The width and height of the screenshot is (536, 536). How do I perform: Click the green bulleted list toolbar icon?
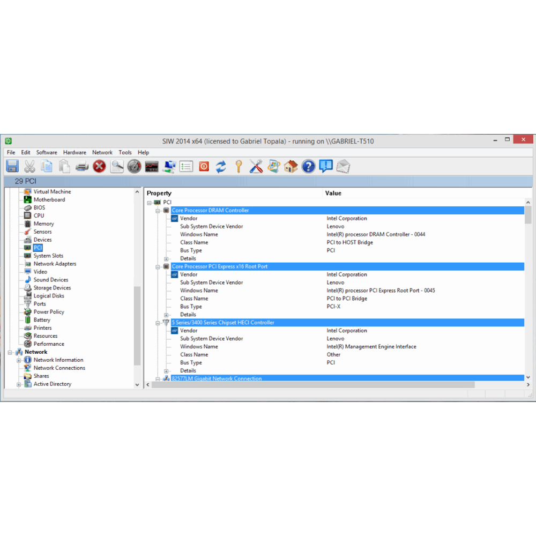pos(187,167)
